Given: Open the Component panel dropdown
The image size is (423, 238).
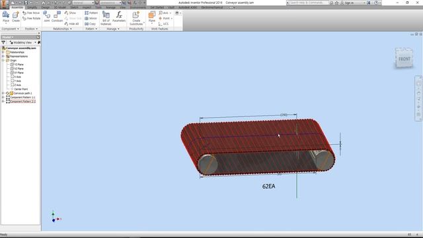Looking at the screenshot, I should tap(10, 28).
